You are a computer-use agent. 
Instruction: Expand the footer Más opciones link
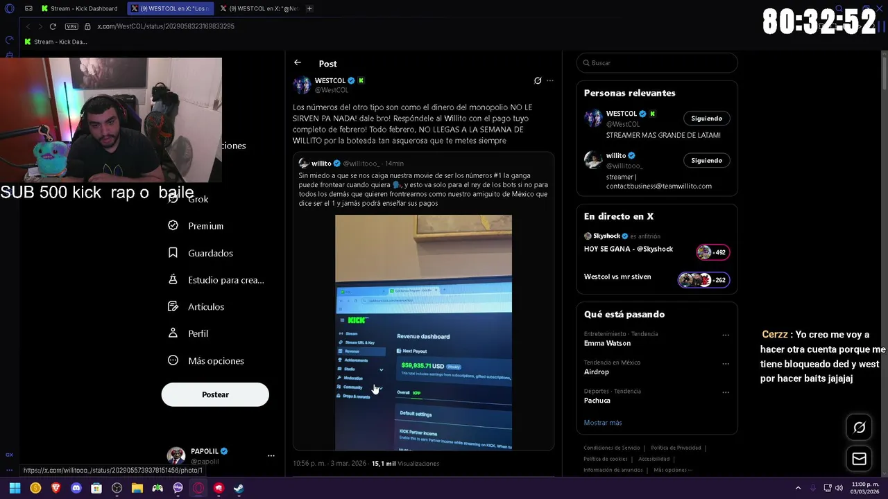click(672, 470)
